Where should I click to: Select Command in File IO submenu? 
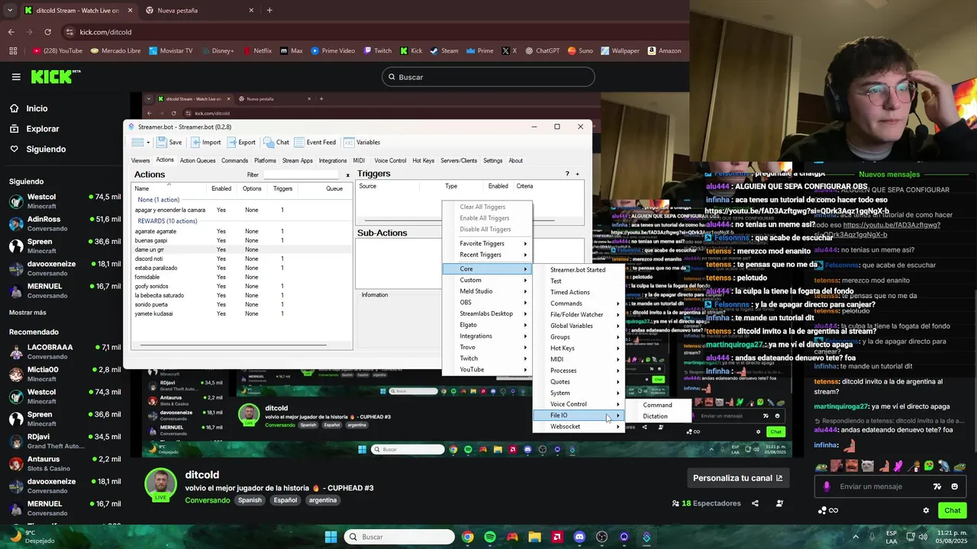(x=657, y=405)
